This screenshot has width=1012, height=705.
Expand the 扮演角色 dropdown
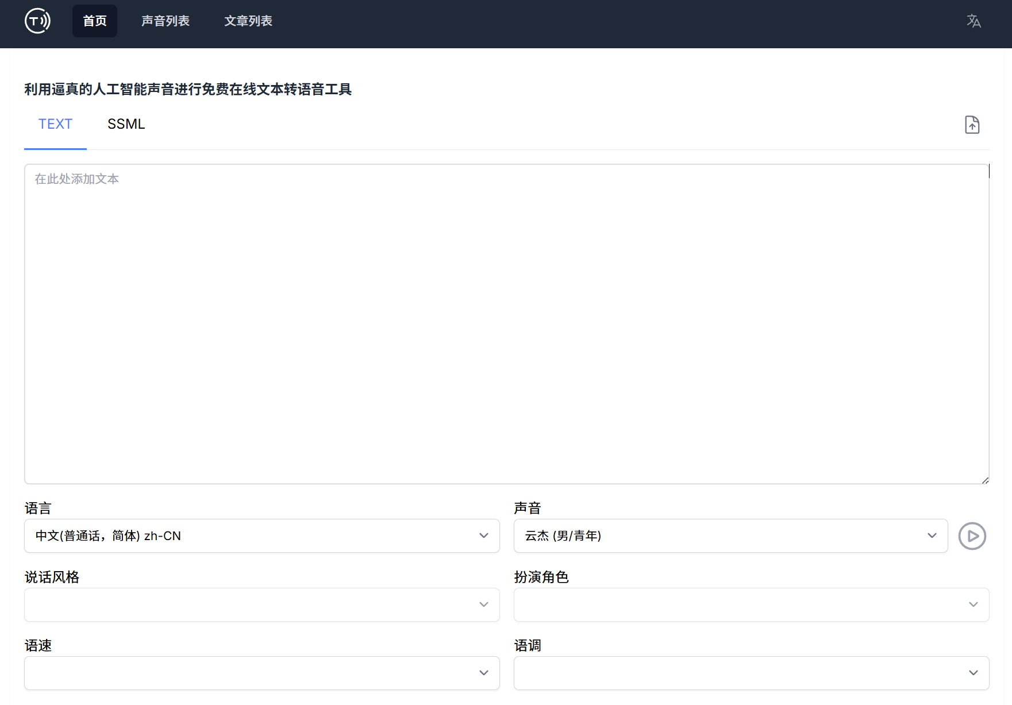(x=751, y=604)
